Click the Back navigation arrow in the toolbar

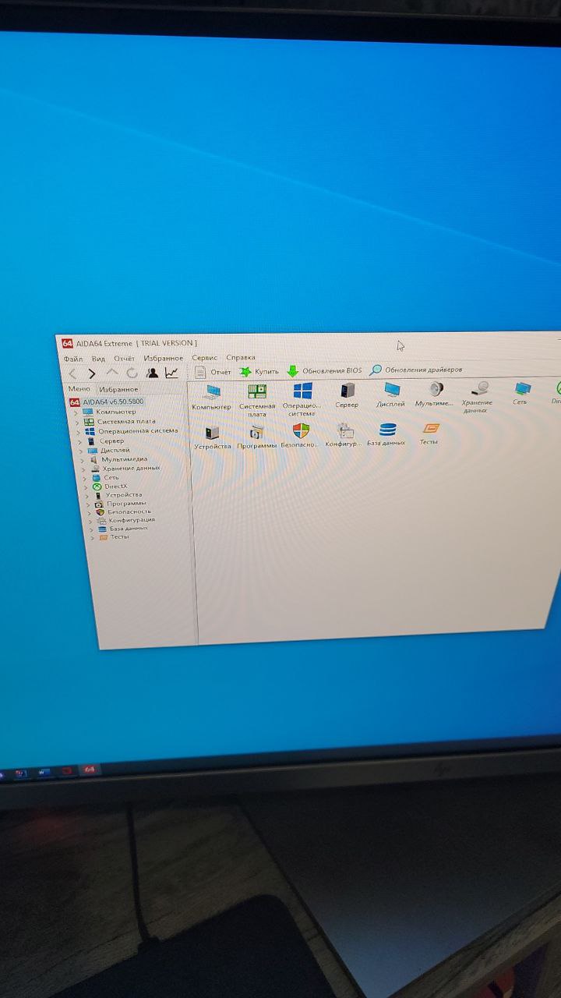pos(72,374)
